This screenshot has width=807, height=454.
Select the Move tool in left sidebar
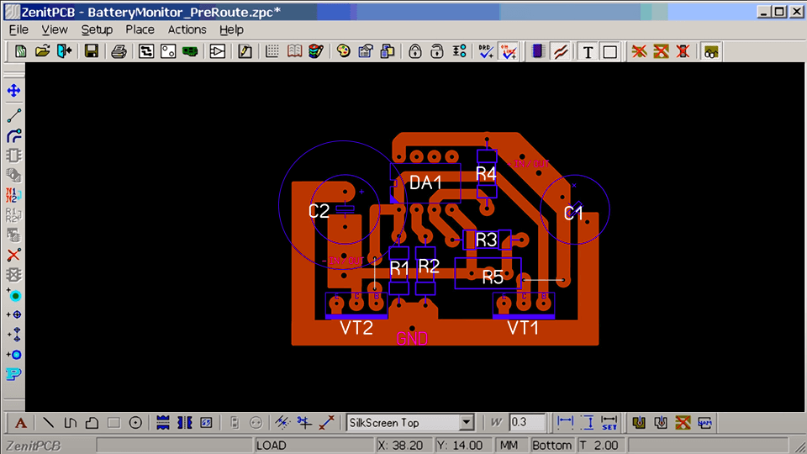pos(13,90)
